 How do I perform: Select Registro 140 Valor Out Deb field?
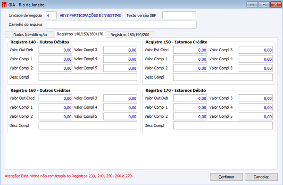click(x=55, y=50)
